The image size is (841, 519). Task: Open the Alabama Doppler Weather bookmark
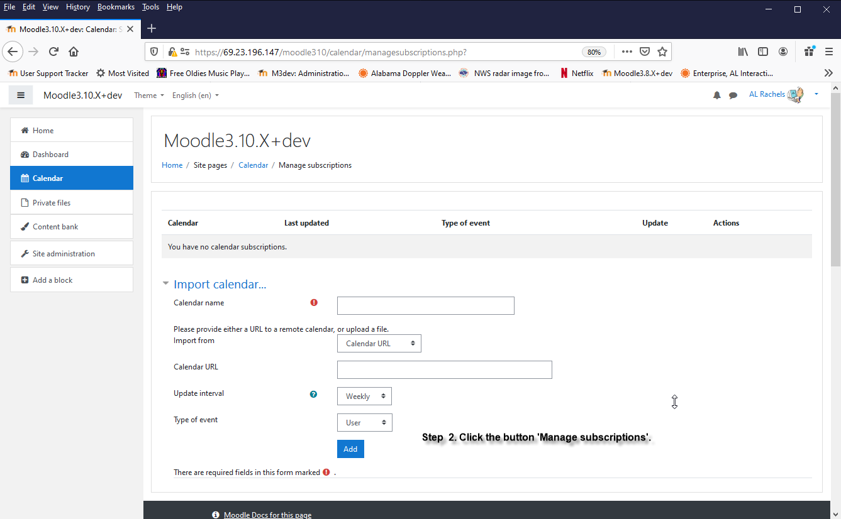tap(404, 73)
